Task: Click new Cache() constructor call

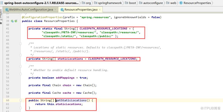Action: tap(86, 93)
